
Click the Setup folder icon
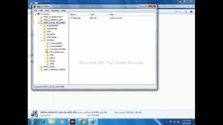coord(48,61)
